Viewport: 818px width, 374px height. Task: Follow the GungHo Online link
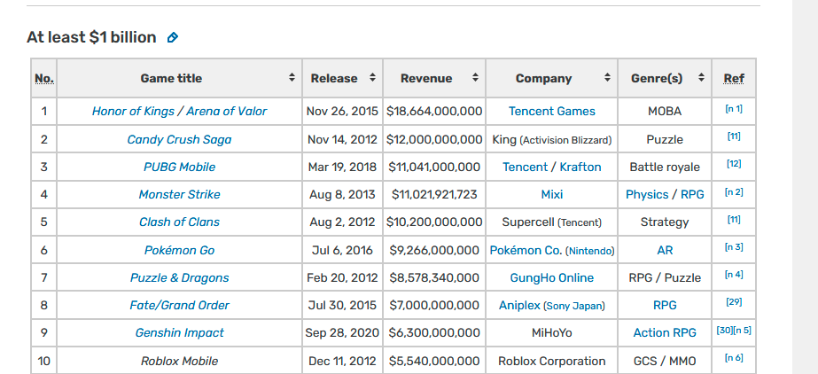coord(552,277)
